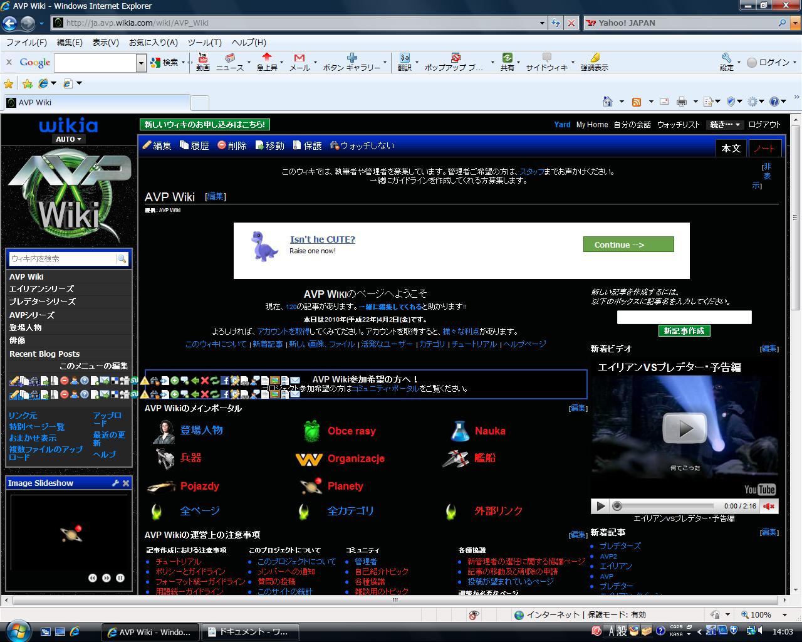This screenshot has height=642, width=802.
Task: Click 削除 delete page action
Action: click(x=232, y=145)
